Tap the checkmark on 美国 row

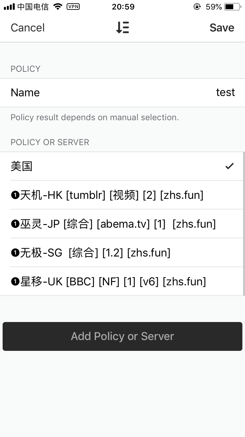(x=230, y=166)
